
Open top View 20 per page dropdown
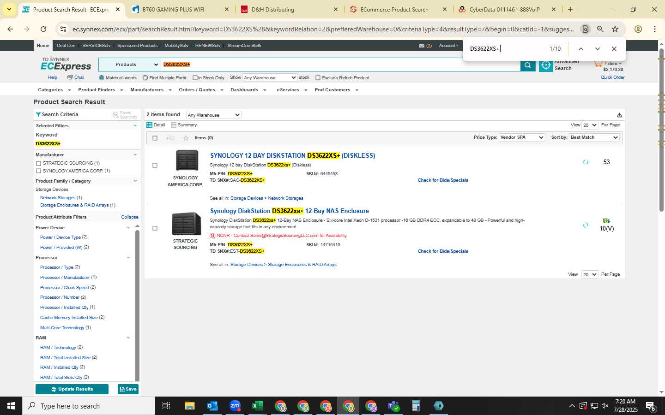(590, 125)
